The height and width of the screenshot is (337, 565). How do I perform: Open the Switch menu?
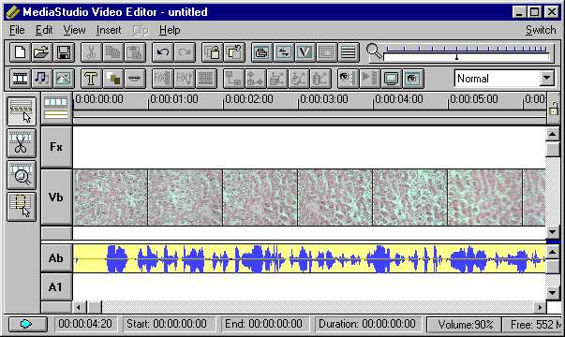click(541, 30)
